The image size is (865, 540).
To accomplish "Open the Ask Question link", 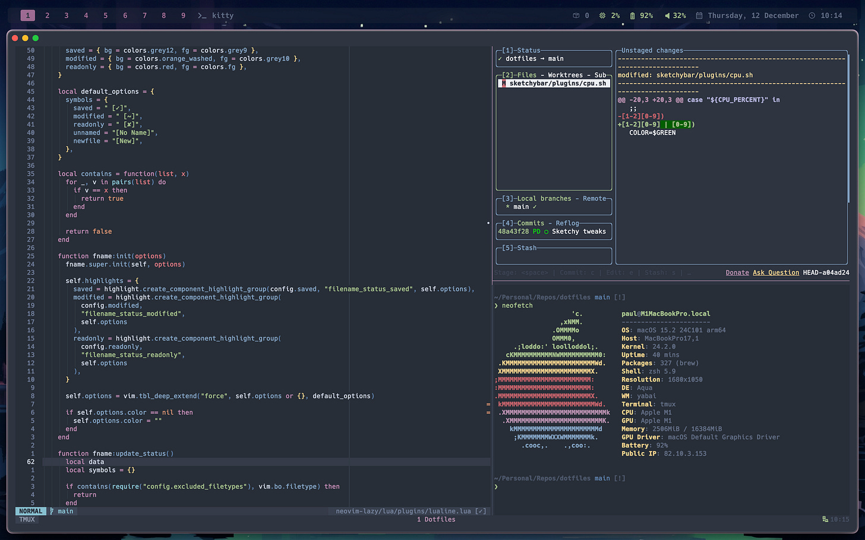I will [x=775, y=272].
